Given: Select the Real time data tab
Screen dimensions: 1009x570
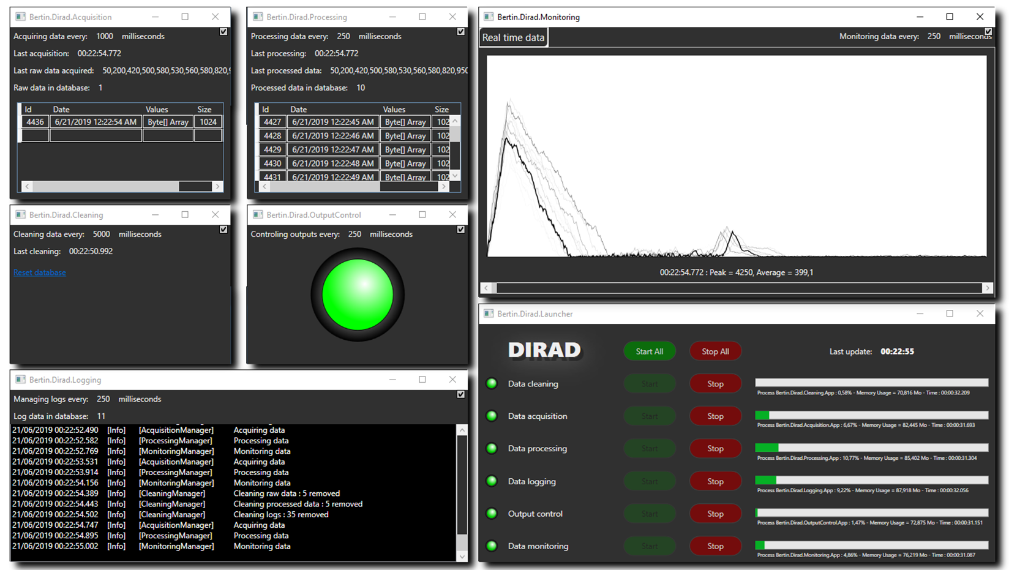Looking at the screenshot, I should 513,38.
